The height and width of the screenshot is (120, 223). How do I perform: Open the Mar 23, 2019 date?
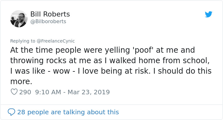pyautogui.click(x=89, y=92)
